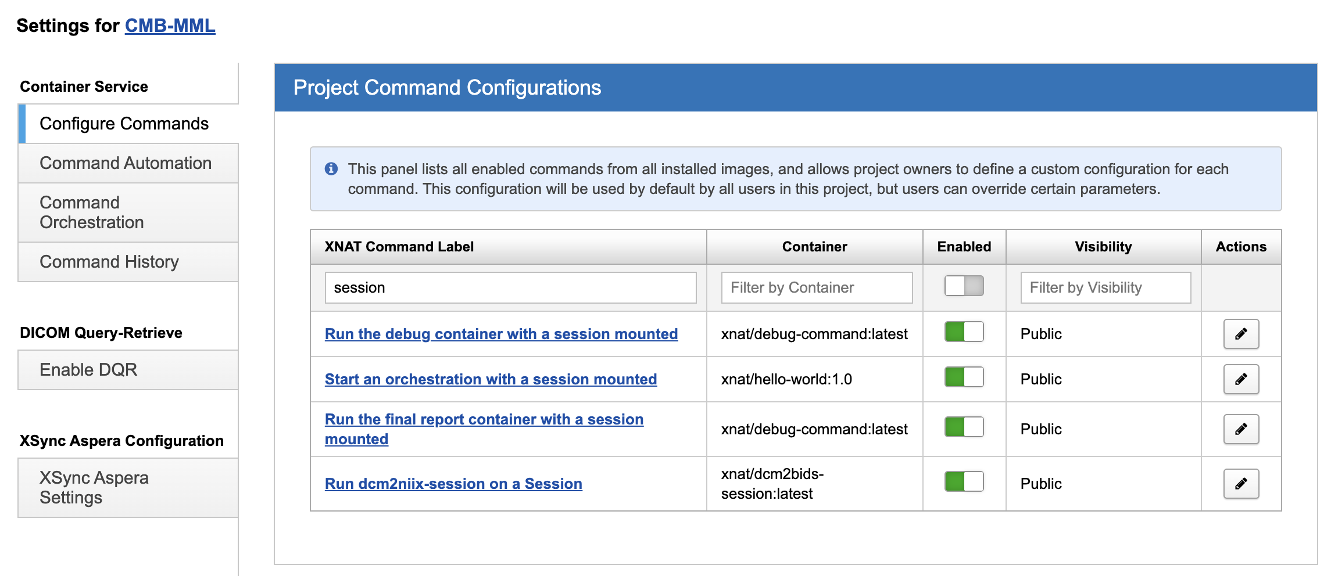Open the Enable DQR settings

pyautogui.click(x=88, y=370)
